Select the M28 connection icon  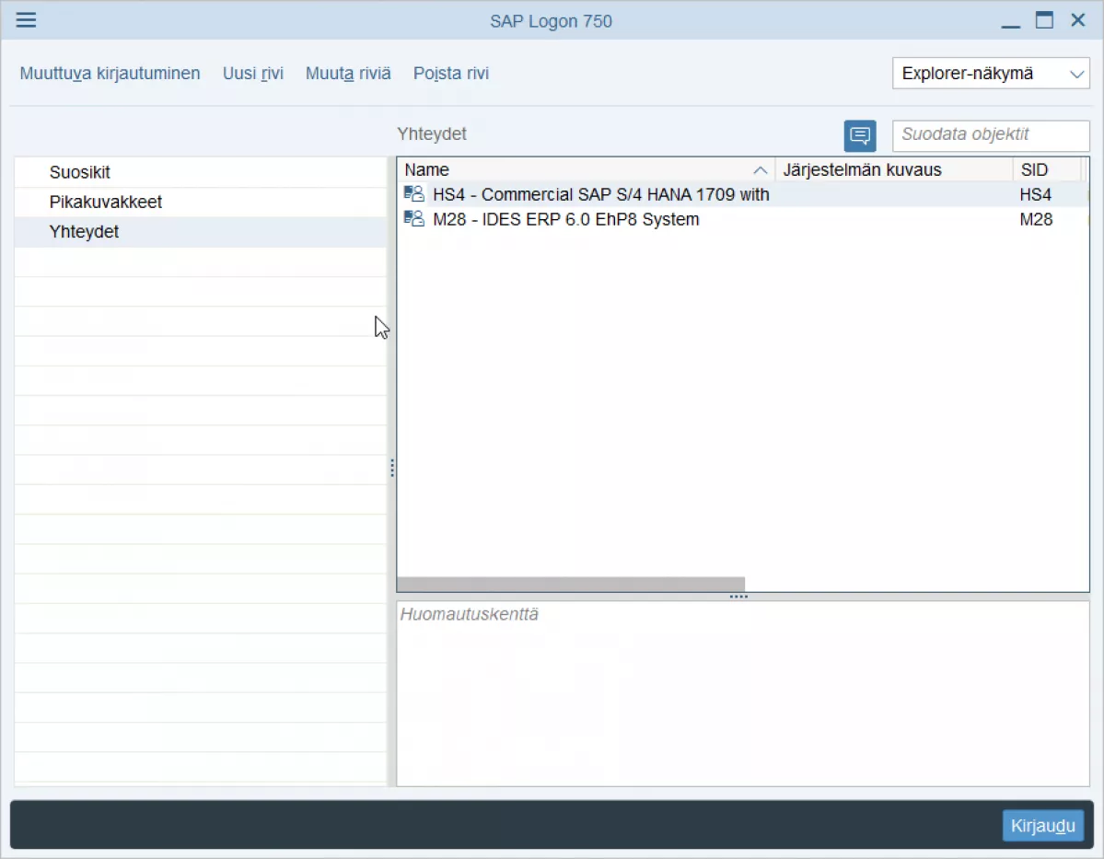point(414,218)
